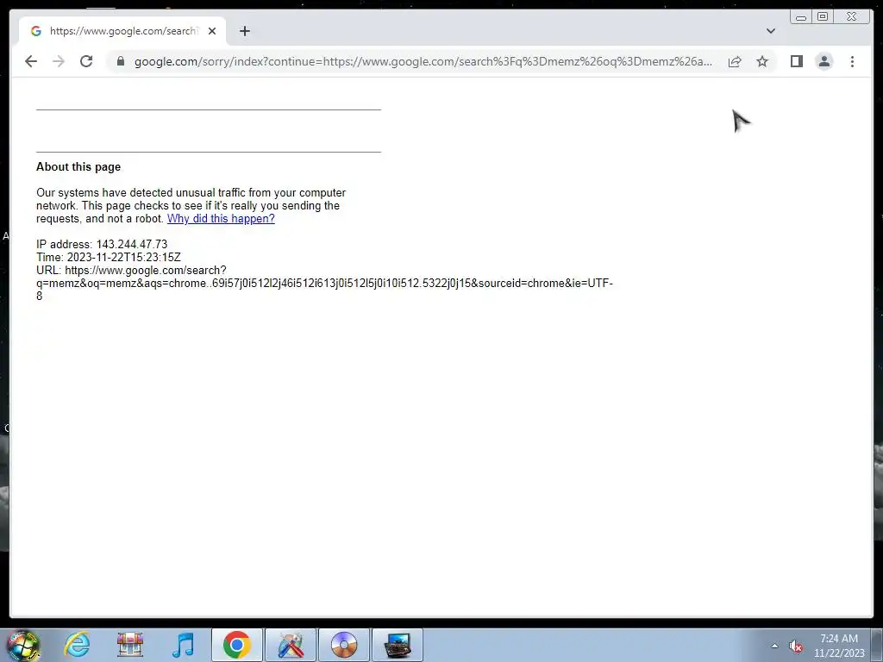Open the tools app in taskbar

click(x=291, y=645)
